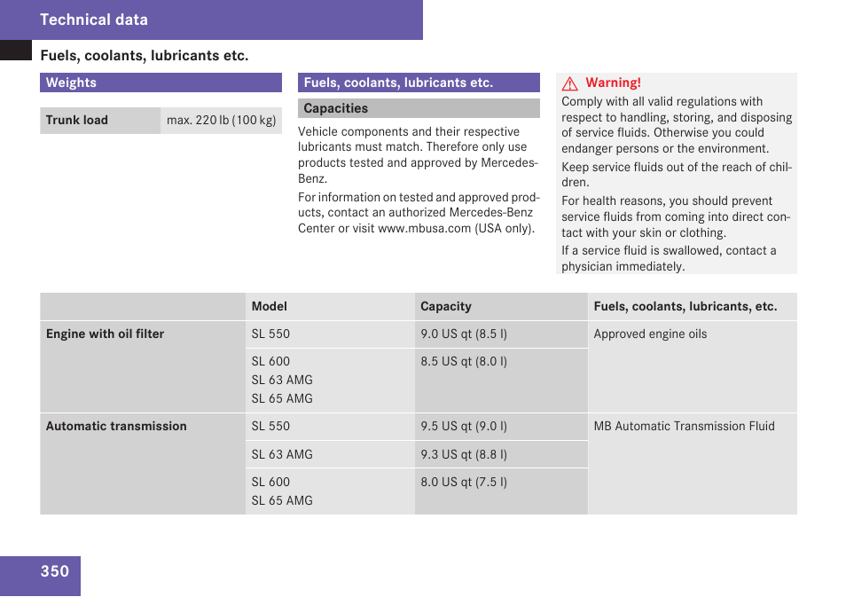
Task: Click 'SL 65 AMG' in the Automatic transmission section
Action: [x=282, y=500]
